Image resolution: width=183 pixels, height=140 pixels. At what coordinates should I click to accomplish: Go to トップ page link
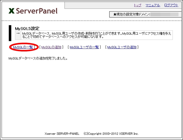tap(138, 5)
